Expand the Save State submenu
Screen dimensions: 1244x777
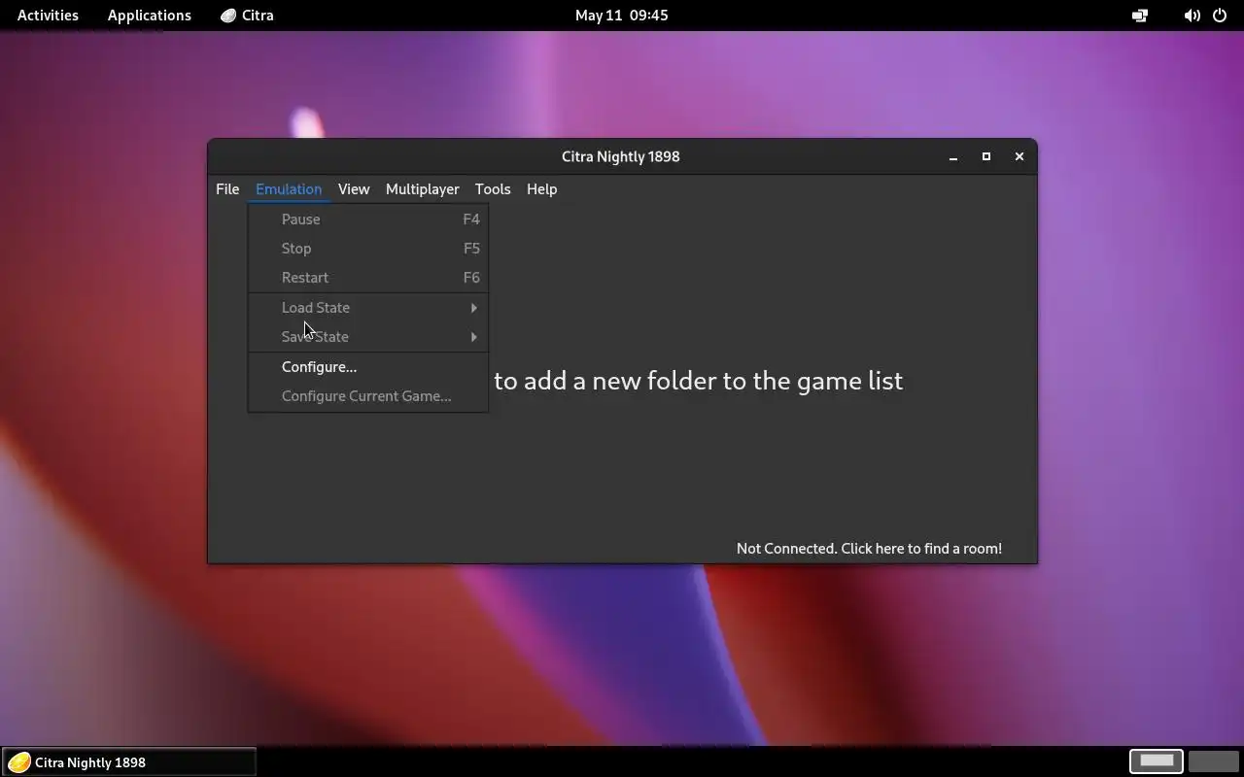pyautogui.click(x=368, y=337)
